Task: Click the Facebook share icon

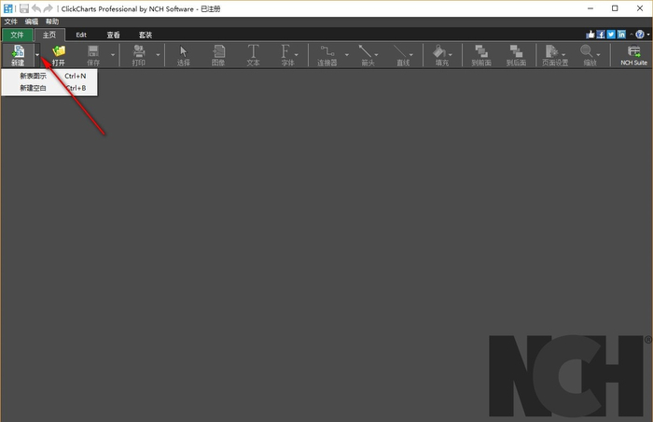Action: pyautogui.click(x=601, y=35)
